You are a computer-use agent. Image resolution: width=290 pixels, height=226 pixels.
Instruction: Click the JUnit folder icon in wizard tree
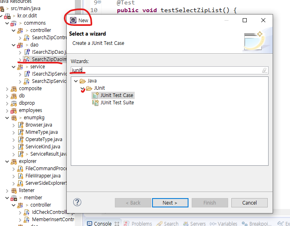point(89,88)
